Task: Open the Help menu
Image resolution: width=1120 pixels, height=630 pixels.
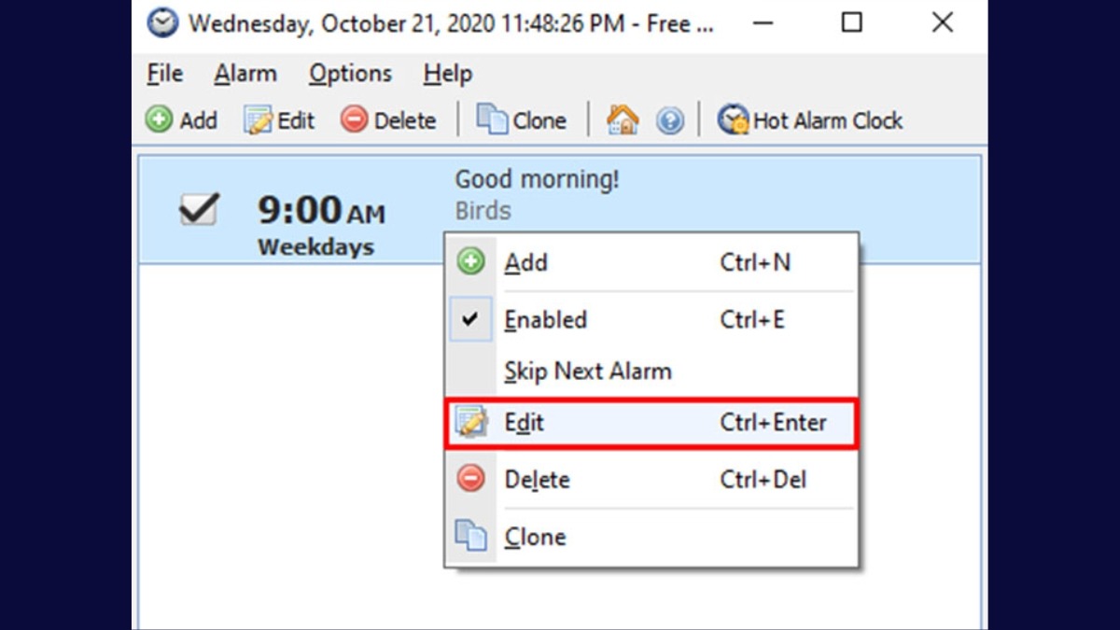Action: pyautogui.click(x=447, y=74)
